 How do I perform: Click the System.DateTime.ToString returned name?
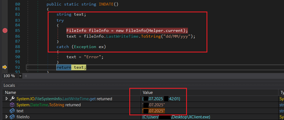point(49,105)
